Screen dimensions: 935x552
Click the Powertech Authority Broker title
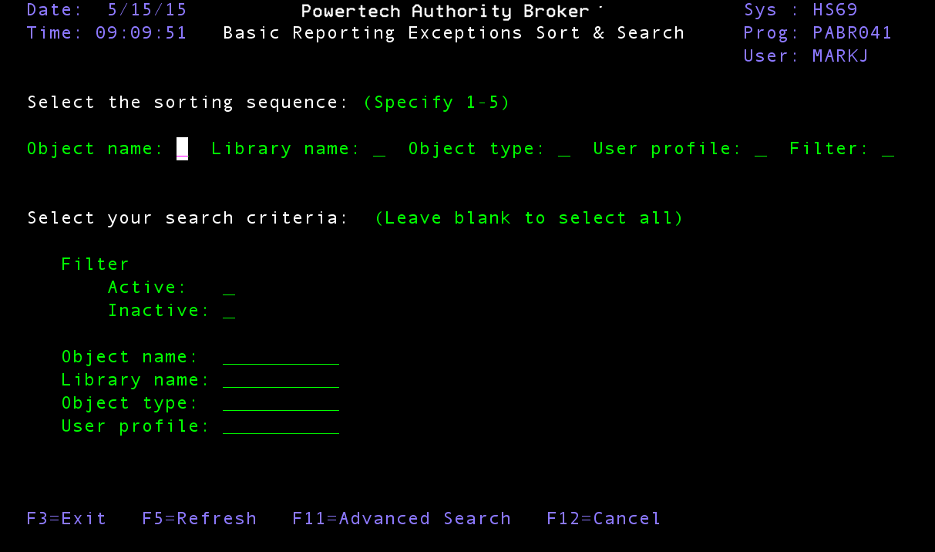point(446,11)
